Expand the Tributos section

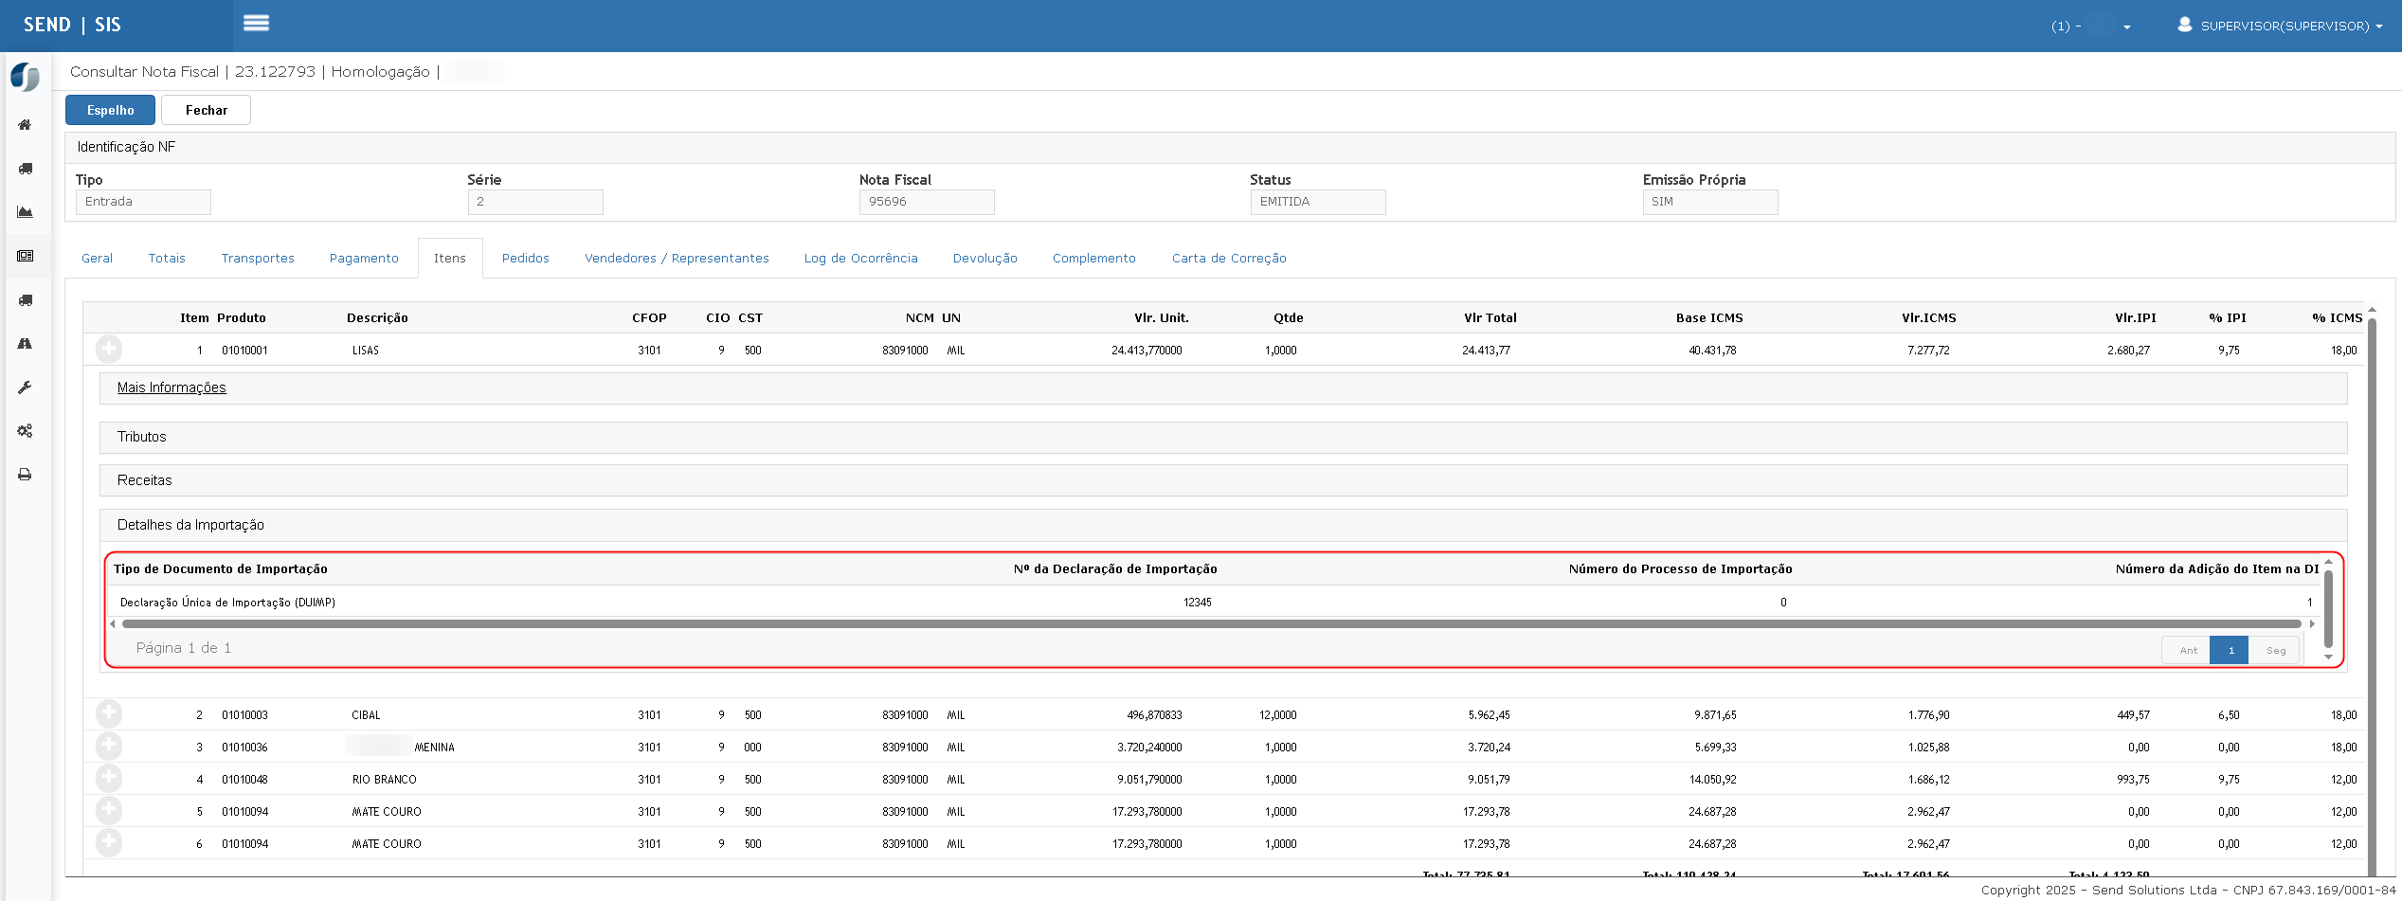pos(142,437)
